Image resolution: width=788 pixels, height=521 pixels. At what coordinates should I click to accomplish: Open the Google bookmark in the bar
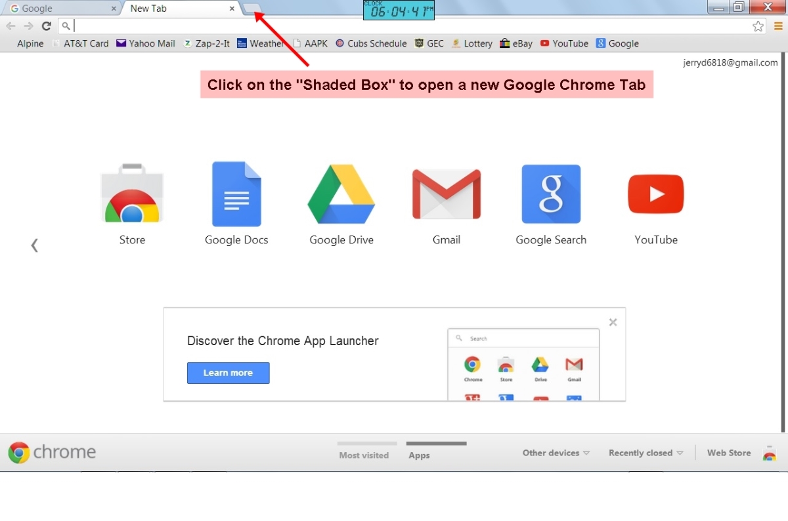[x=617, y=43]
